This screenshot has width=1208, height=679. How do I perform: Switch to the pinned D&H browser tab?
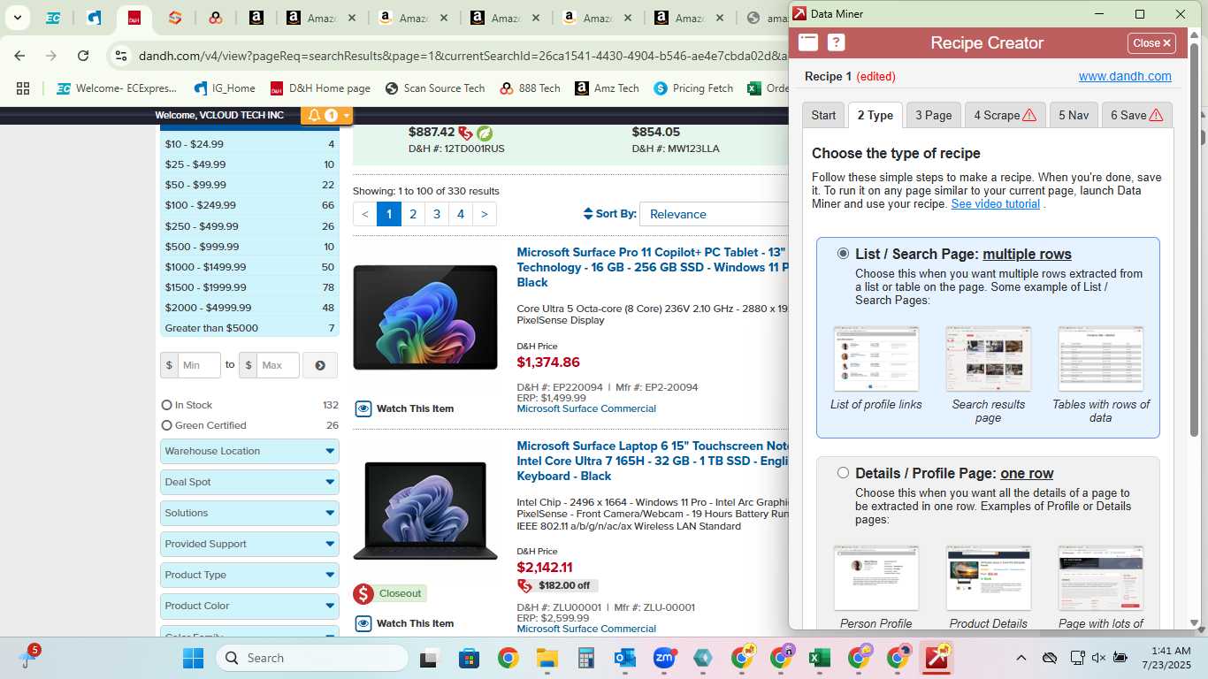[134, 18]
